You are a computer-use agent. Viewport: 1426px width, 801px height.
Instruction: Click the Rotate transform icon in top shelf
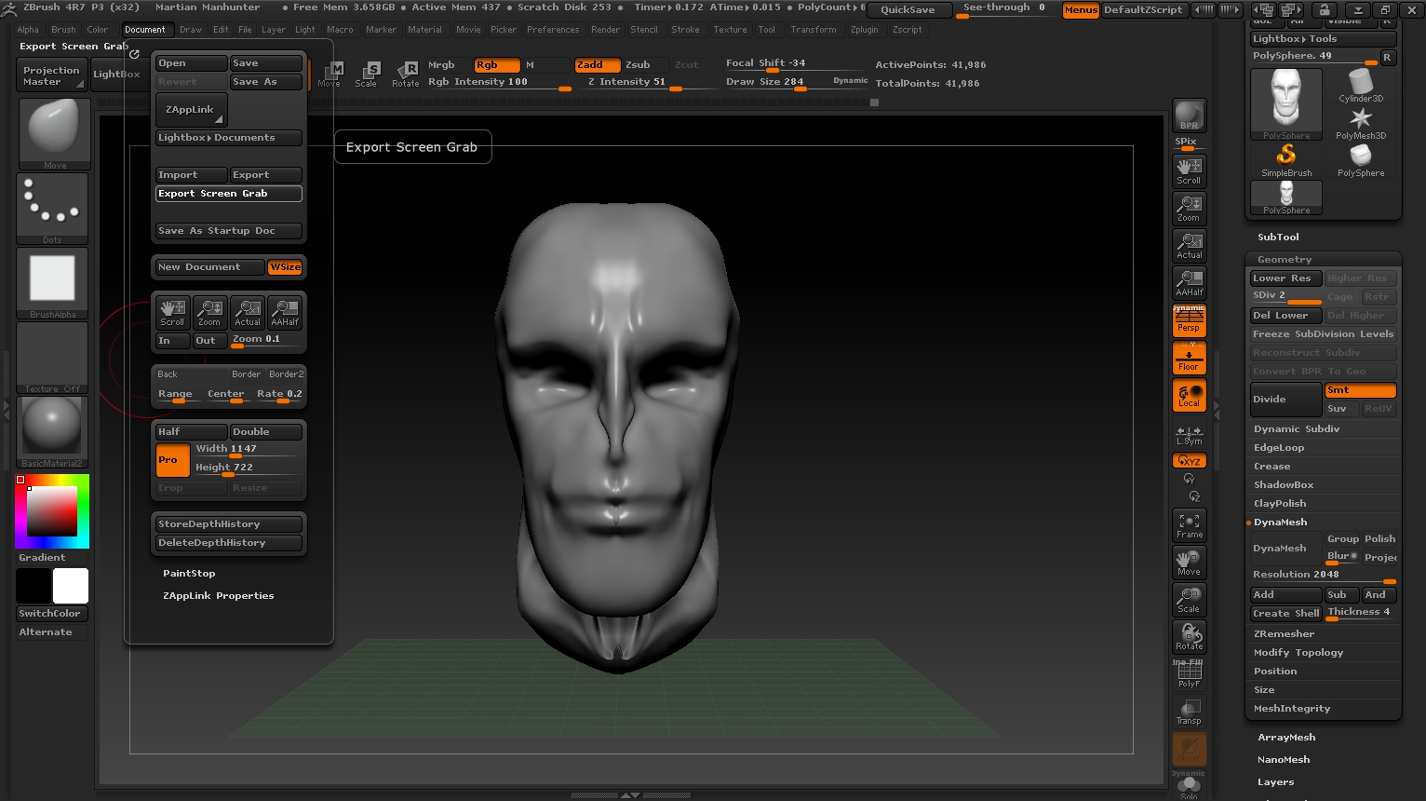pos(406,73)
